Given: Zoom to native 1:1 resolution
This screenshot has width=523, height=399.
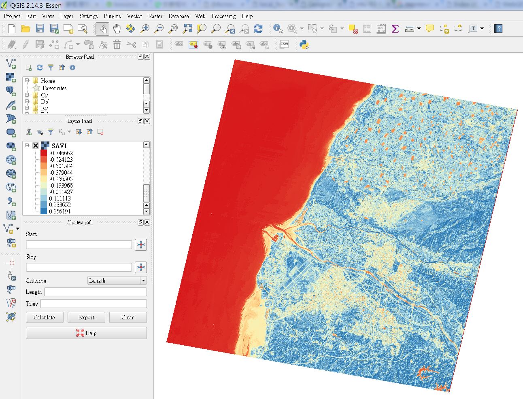Looking at the screenshot, I should [x=173, y=29].
